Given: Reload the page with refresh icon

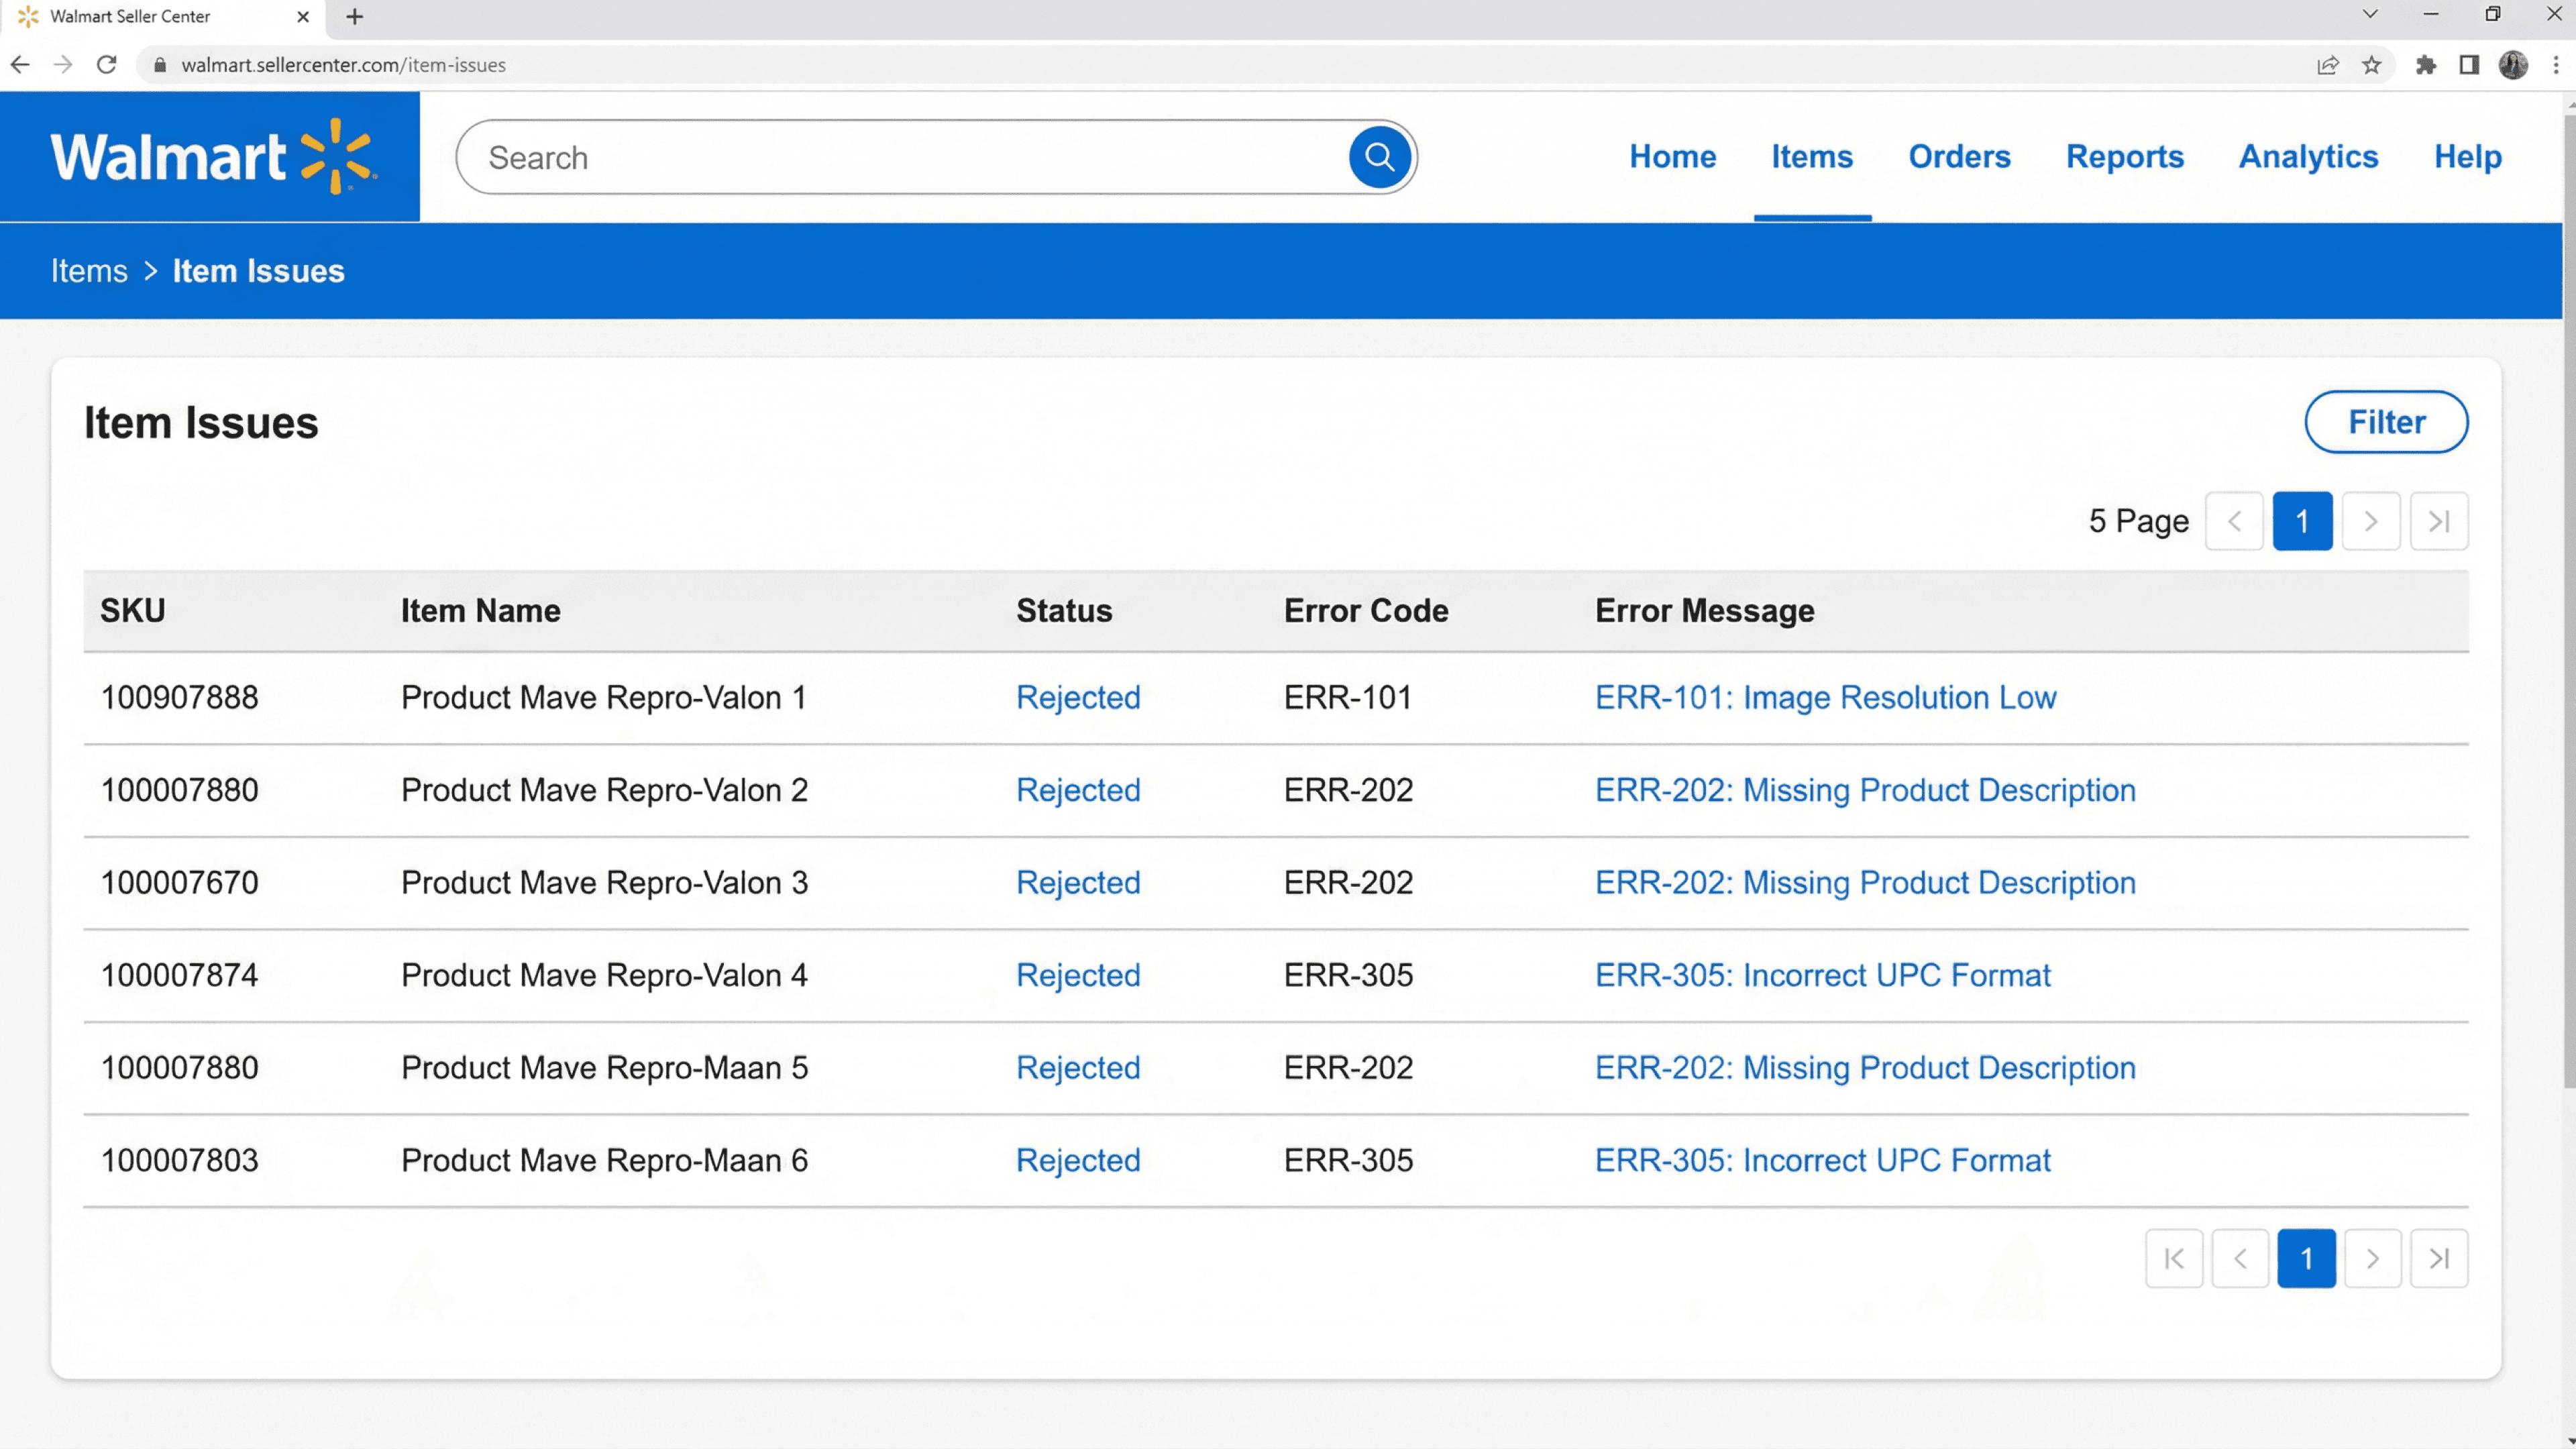Looking at the screenshot, I should [107, 65].
